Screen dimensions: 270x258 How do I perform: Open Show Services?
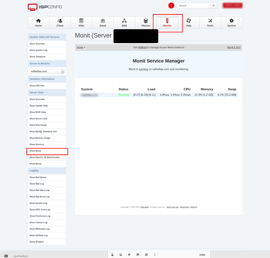pos(47,144)
